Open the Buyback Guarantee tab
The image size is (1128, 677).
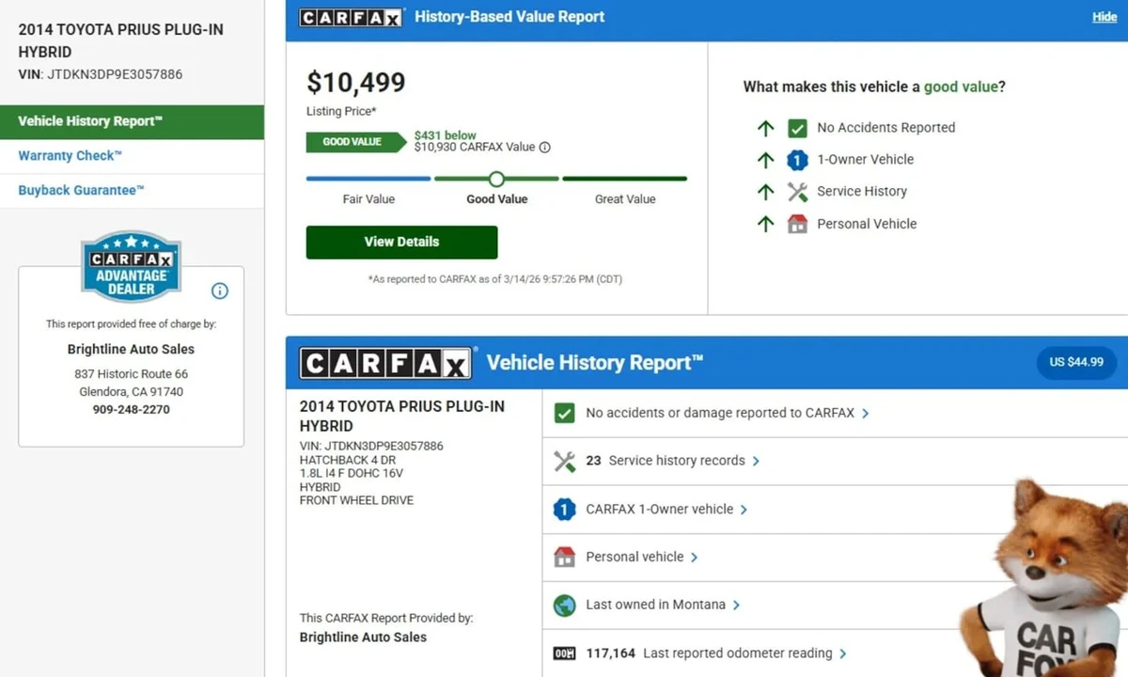click(132, 191)
